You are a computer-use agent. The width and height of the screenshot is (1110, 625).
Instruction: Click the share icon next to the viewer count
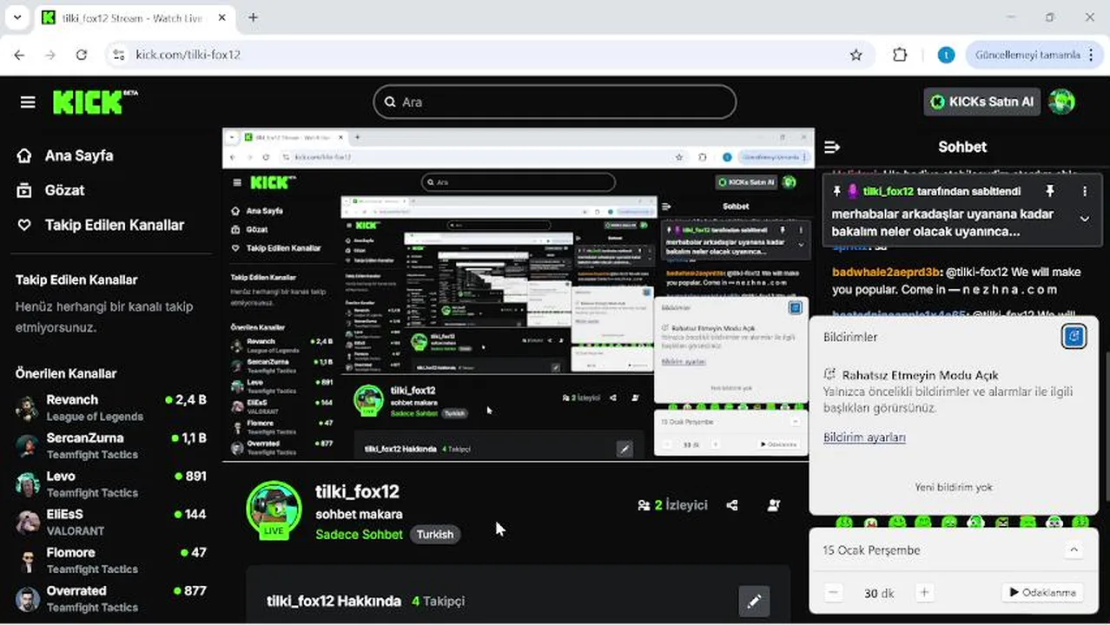pyautogui.click(x=732, y=505)
